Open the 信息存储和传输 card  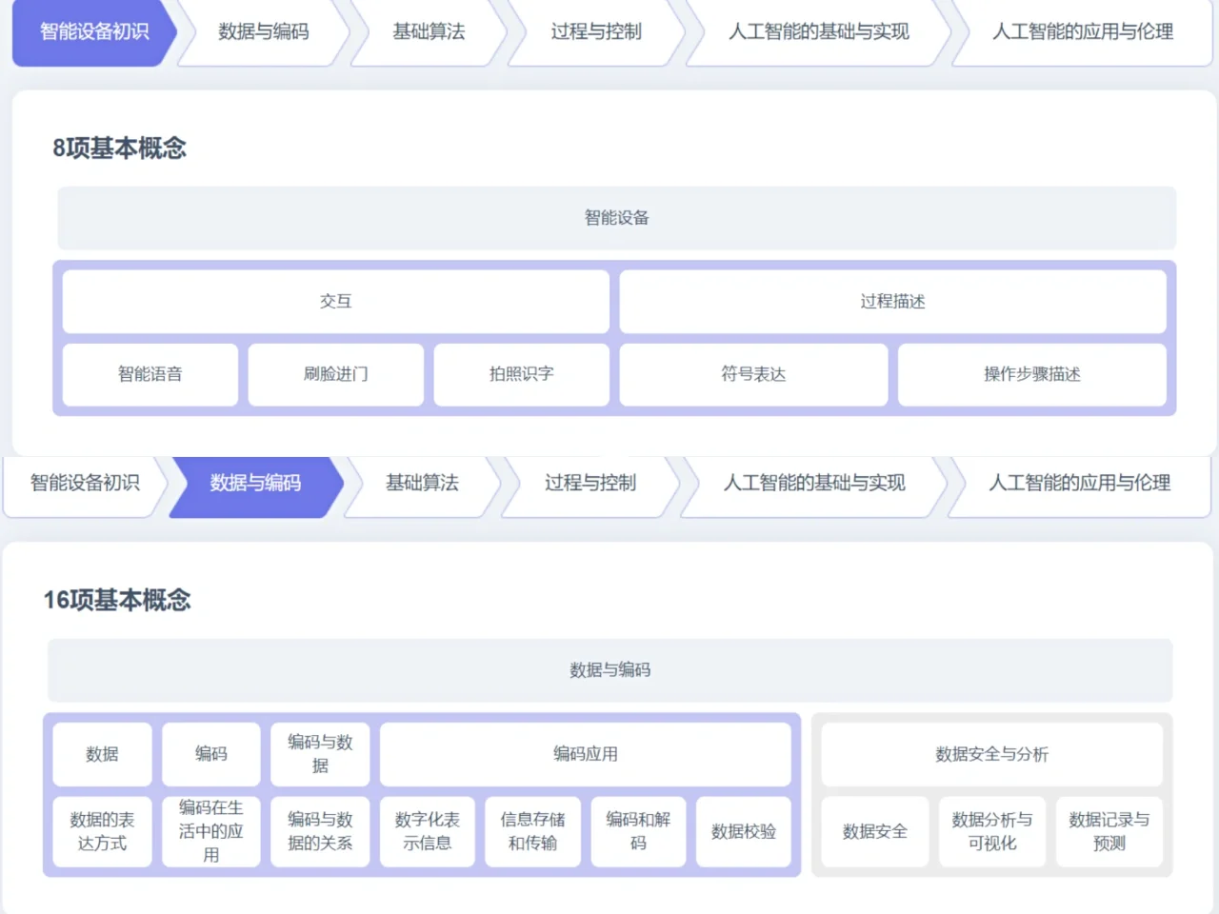coord(533,831)
